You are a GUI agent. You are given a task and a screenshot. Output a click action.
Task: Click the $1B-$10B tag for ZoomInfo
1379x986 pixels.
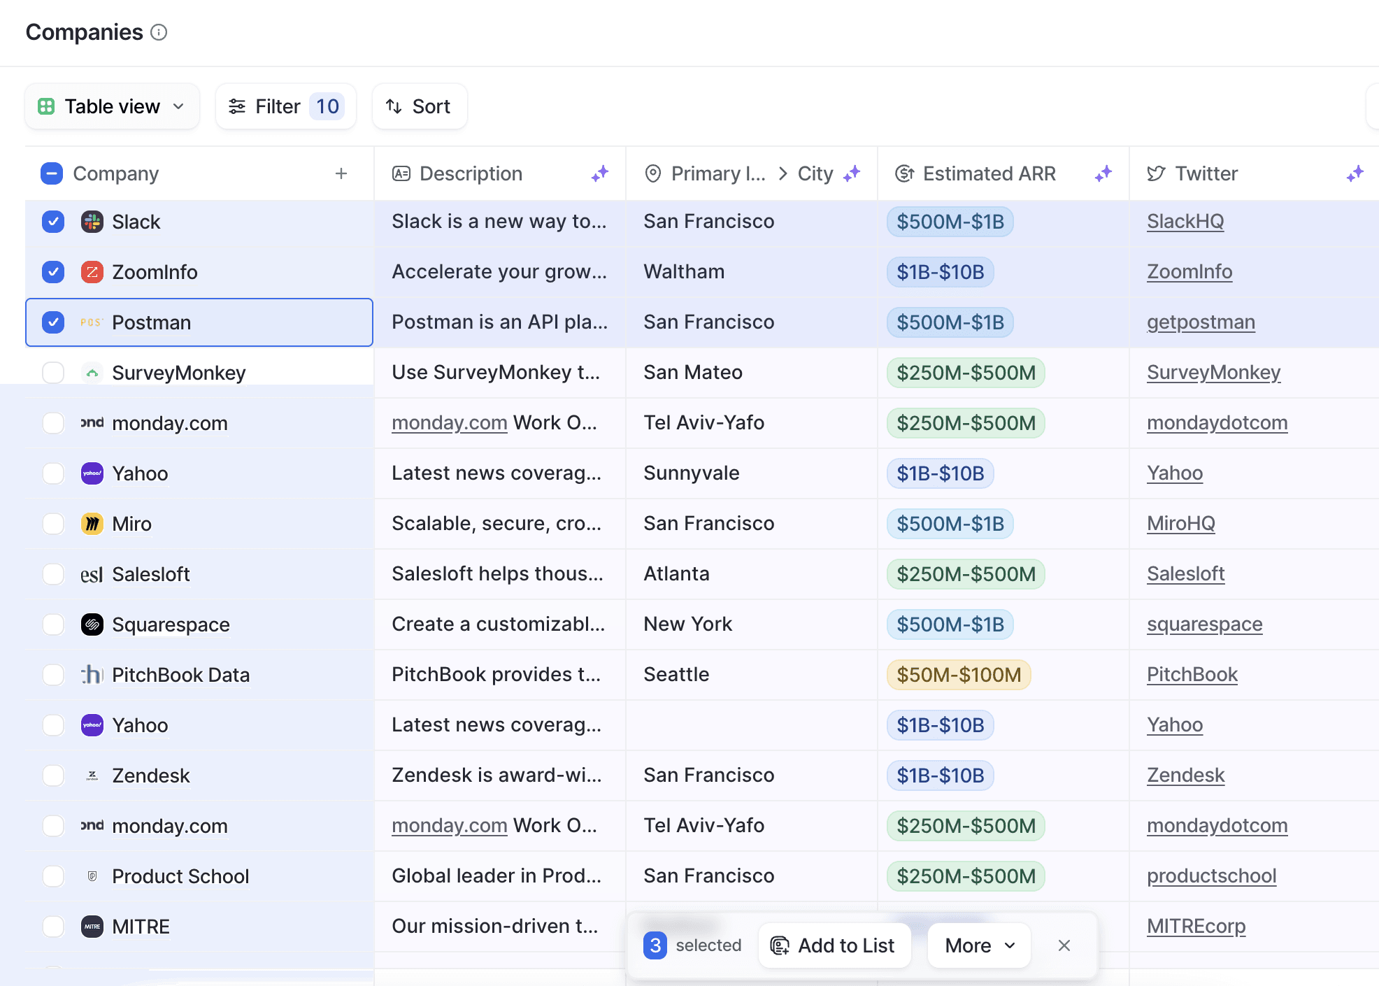(x=941, y=272)
